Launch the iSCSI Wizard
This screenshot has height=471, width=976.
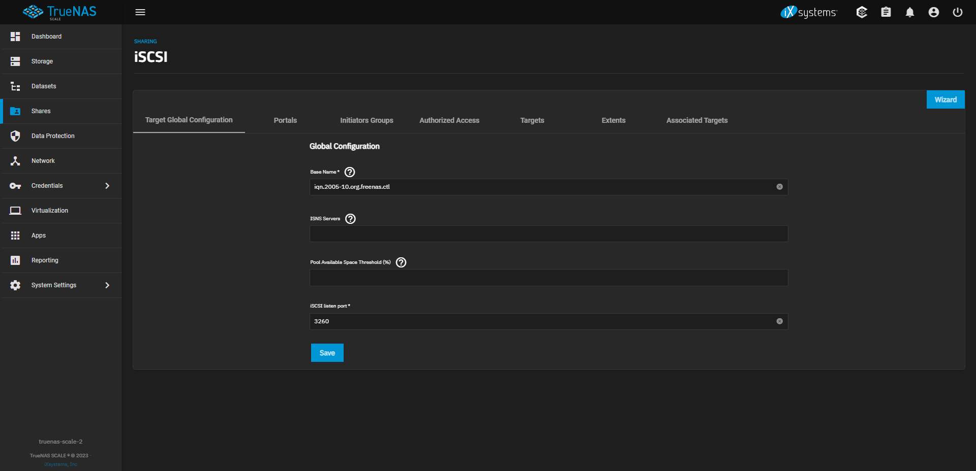click(945, 99)
